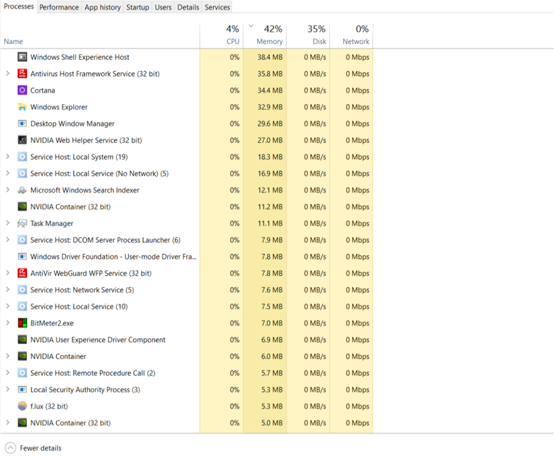Image resolution: width=554 pixels, height=458 pixels.
Task: Click the Task Manager process icon
Action: [22, 223]
